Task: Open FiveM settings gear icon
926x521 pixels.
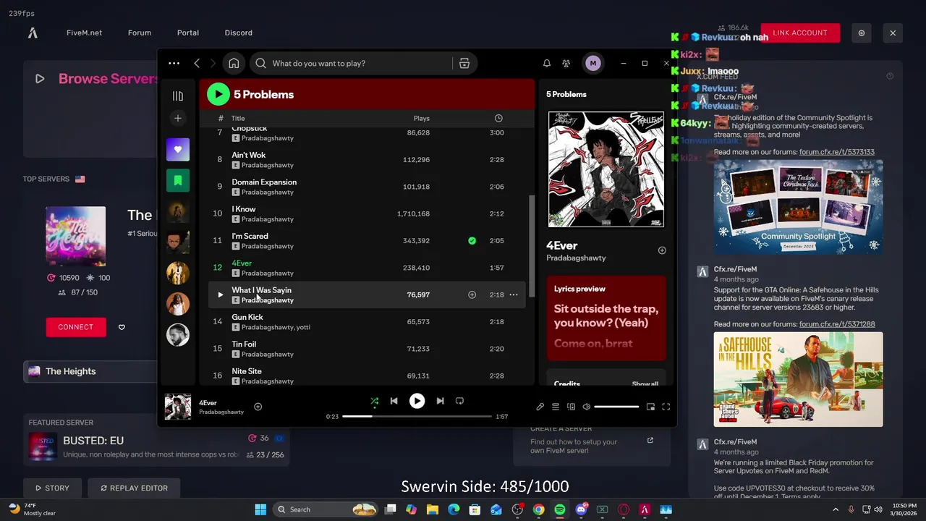Action: click(x=862, y=33)
